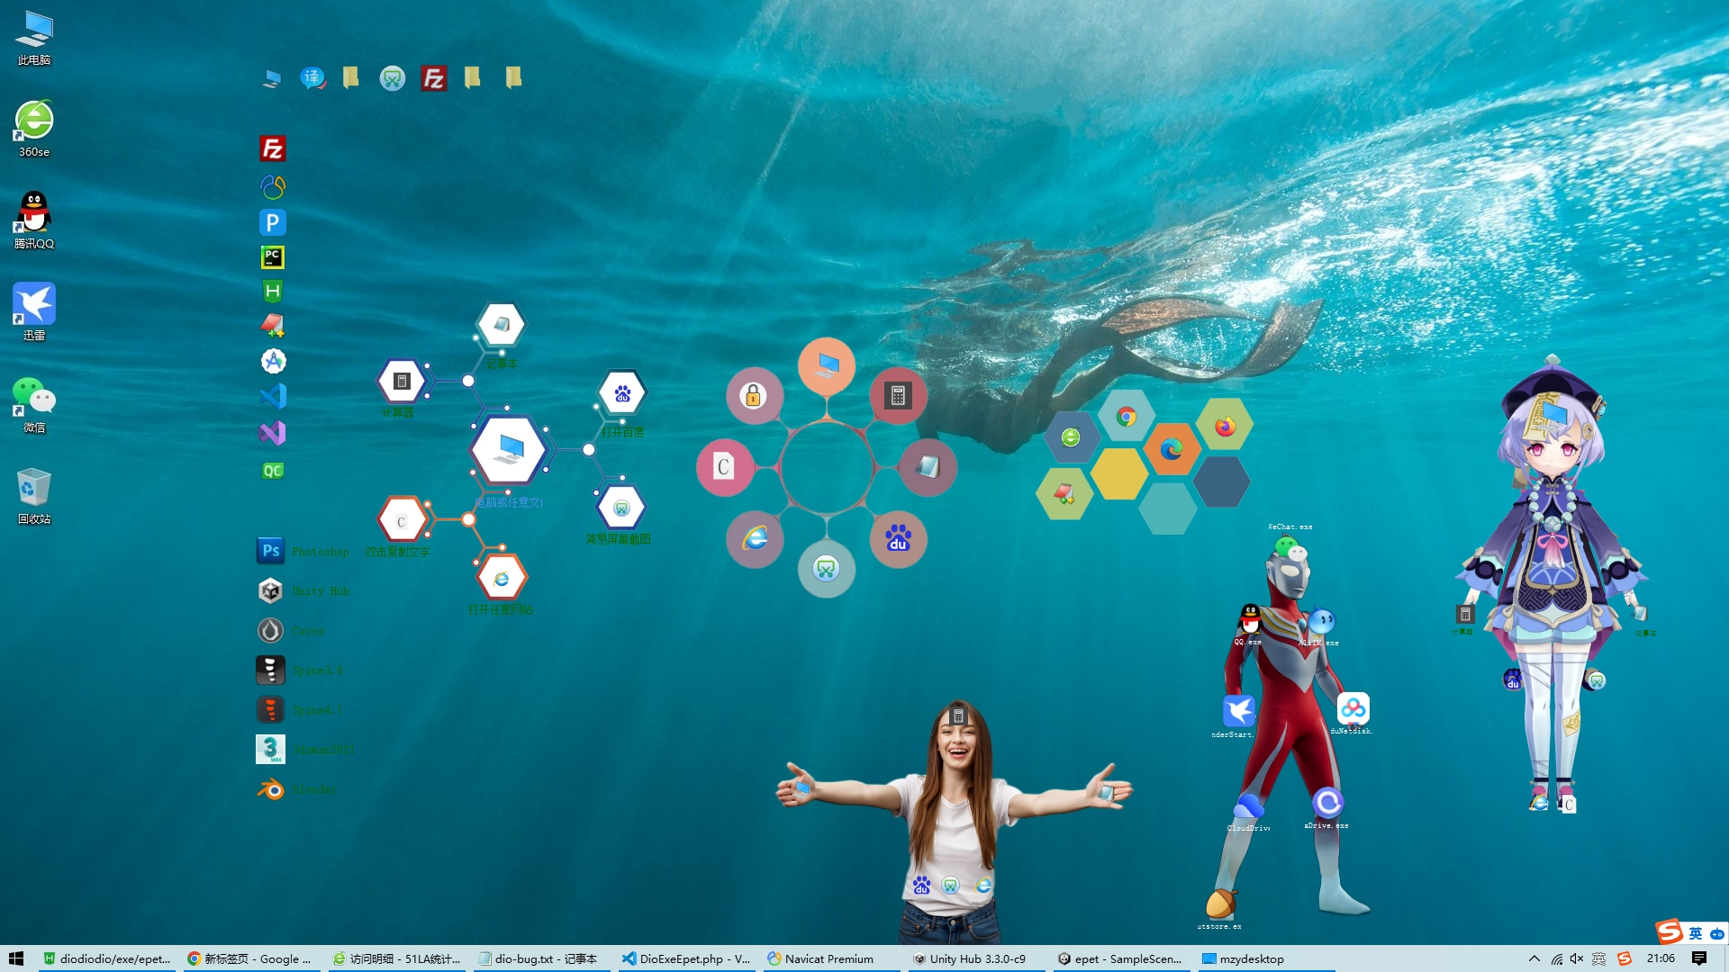The width and height of the screenshot is (1729, 972).
Task: Launch the green QC Qt Creator icon
Action: 273,471
